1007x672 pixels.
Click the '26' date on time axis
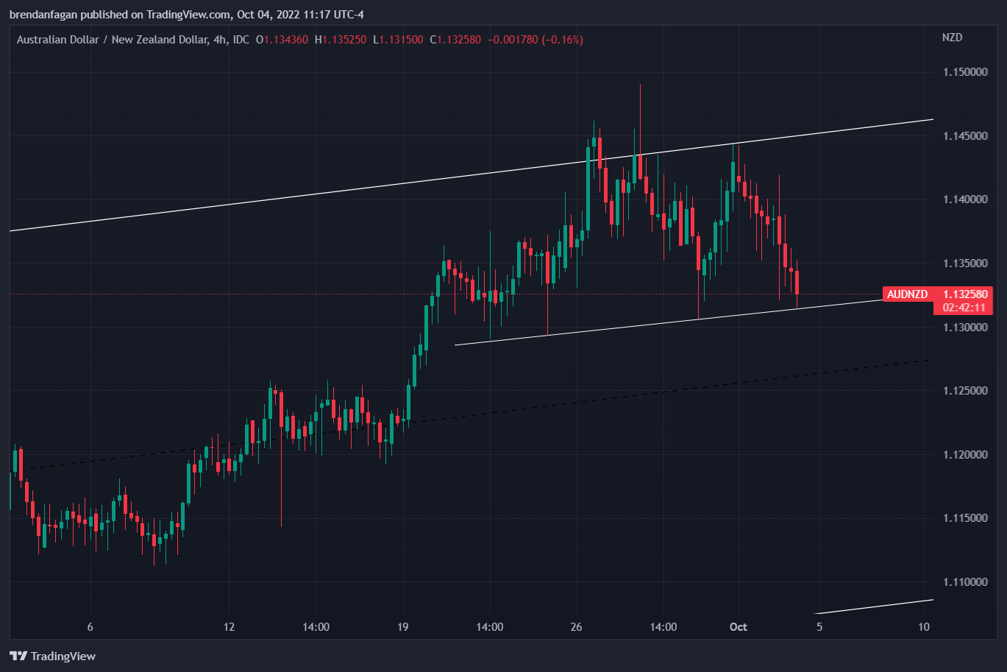tap(576, 627)
